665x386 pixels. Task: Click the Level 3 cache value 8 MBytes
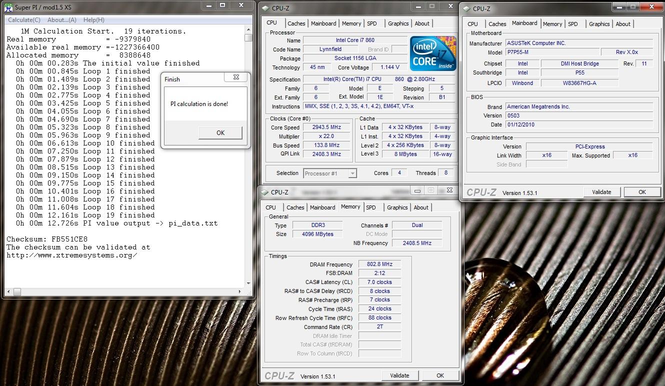click(x=405, y=154)
